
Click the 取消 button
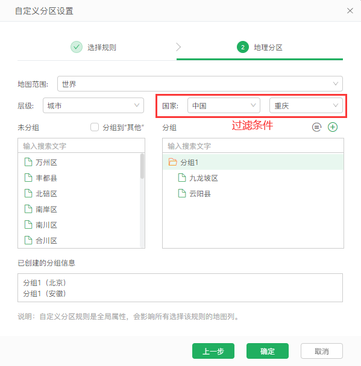pyautogui.click(x=322, y=351)
